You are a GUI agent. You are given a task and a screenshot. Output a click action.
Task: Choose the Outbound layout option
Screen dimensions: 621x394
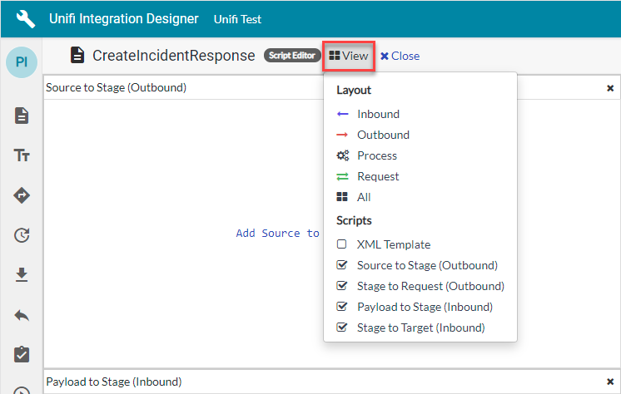(382, 135)
